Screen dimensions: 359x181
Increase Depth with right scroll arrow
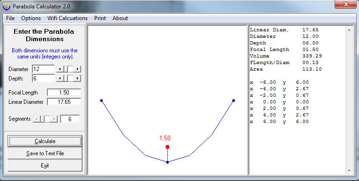coord(77,78)
